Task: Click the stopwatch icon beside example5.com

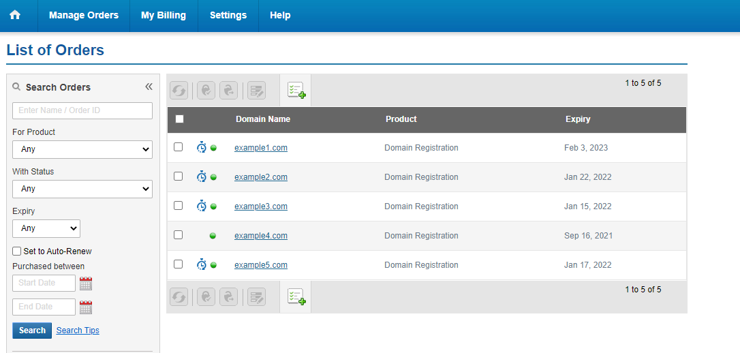Action: [x=202, y=264]
